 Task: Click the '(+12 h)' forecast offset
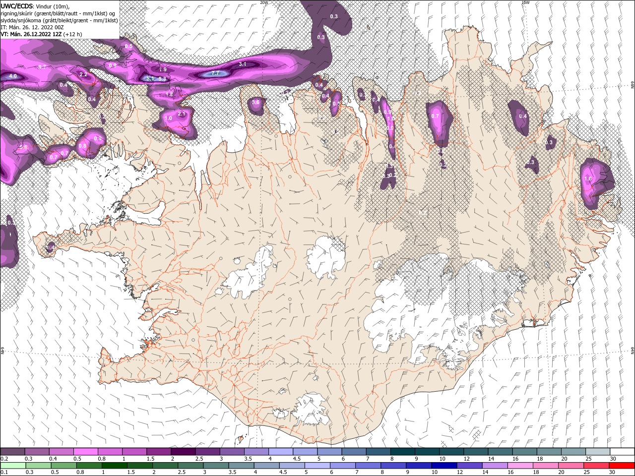click(73, 34)
